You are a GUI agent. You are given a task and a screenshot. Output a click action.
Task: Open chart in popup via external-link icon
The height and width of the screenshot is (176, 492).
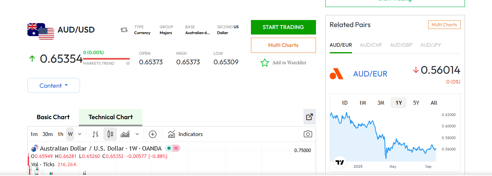click(309, 117)
